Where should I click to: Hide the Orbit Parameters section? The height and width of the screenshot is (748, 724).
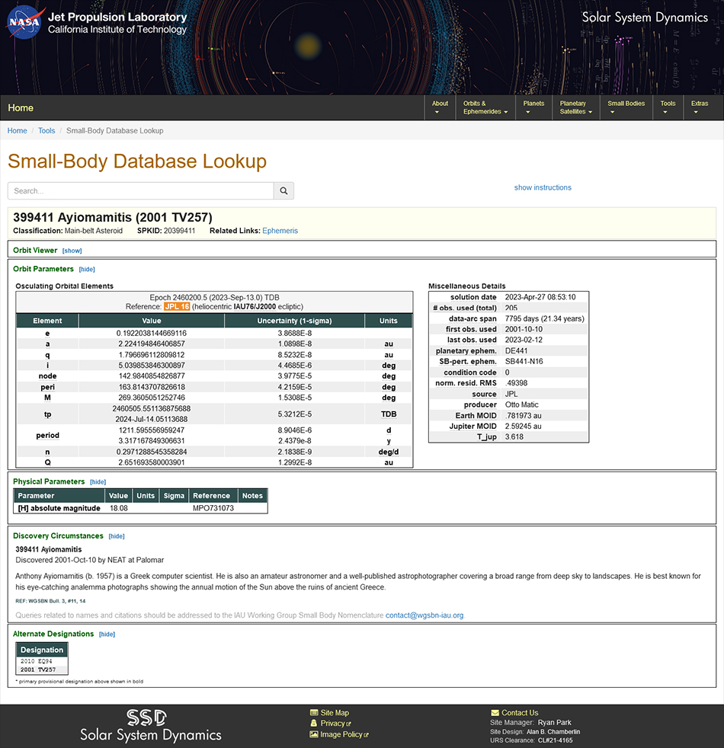pyautogui.click(x=87, y=269)
